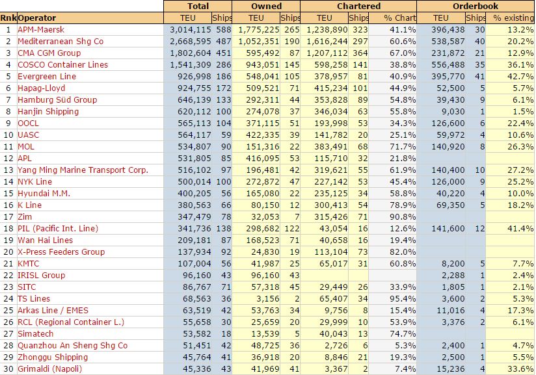Select Quanzhou An Sheng Shg Co link
Image resolution: width=536 pixels, height=375 pixels.
pos(72,345)
